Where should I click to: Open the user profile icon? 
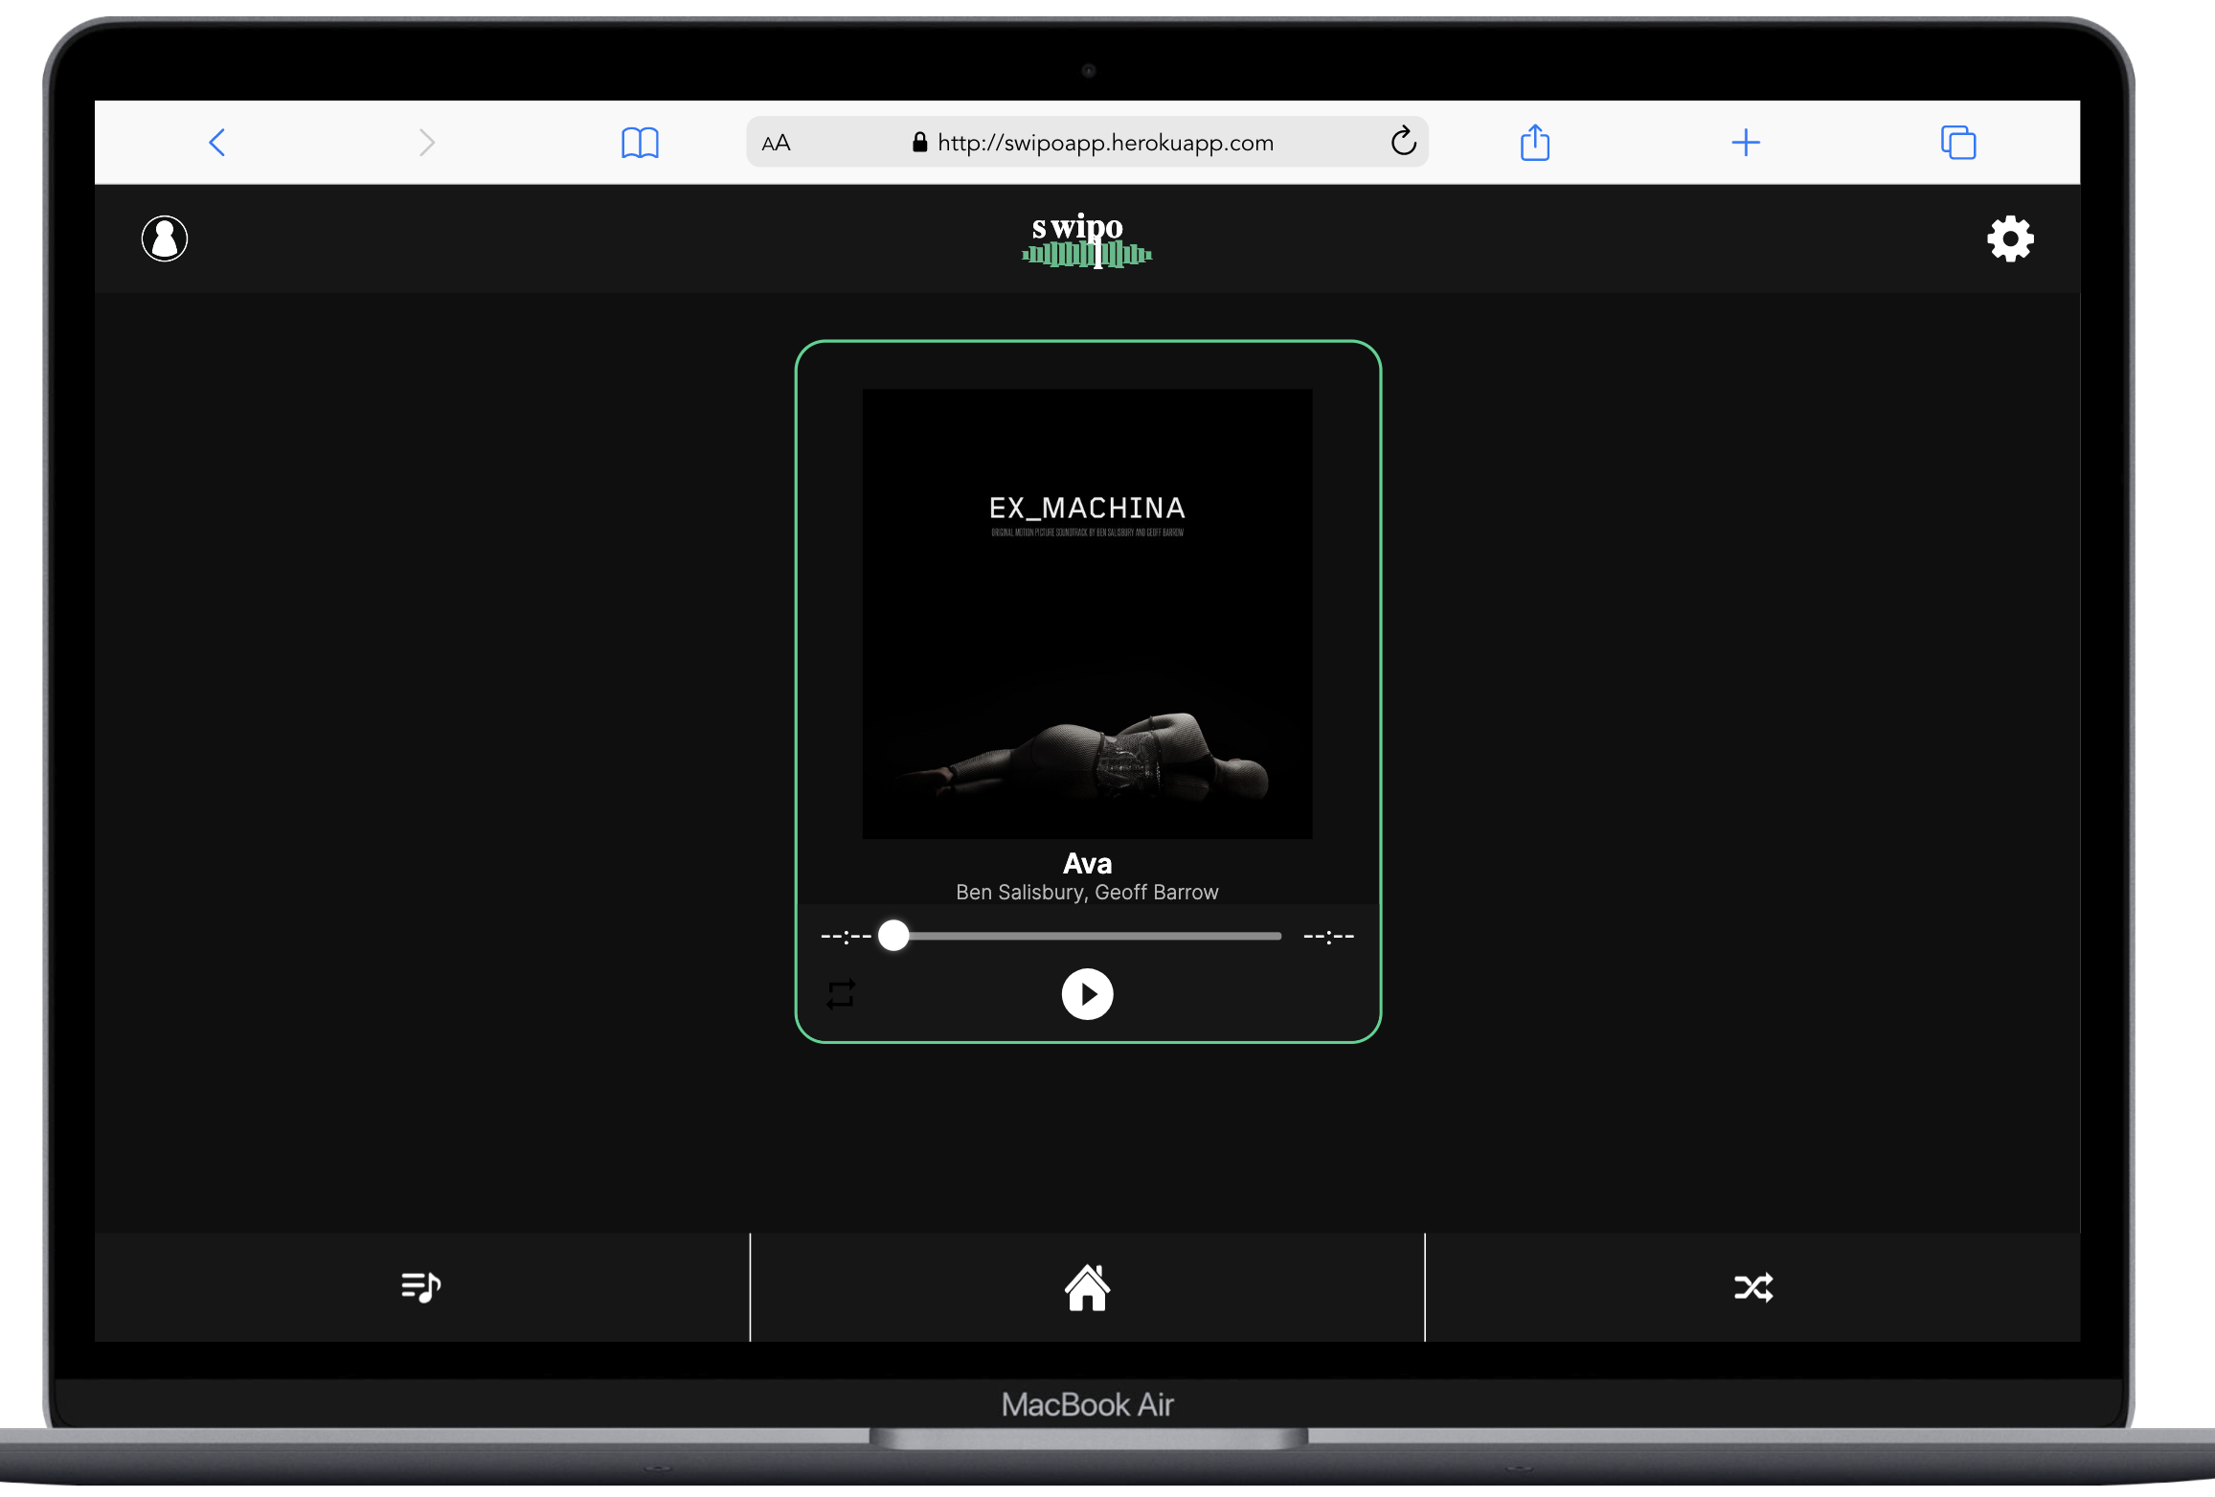[165, 238]
